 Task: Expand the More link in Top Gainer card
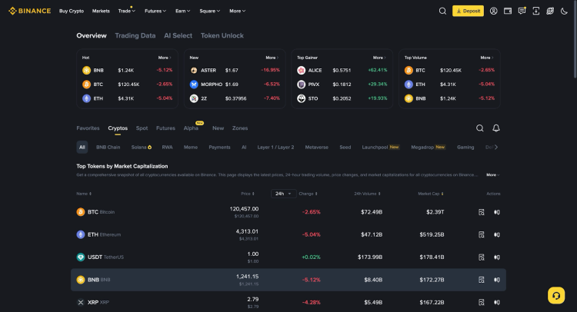(x=379, y=58)
